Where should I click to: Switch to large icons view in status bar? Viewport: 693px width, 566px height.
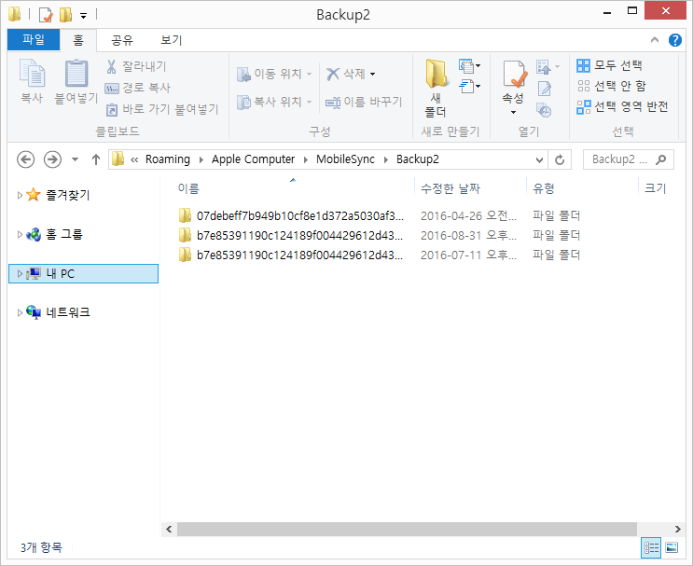click(672, 547)
